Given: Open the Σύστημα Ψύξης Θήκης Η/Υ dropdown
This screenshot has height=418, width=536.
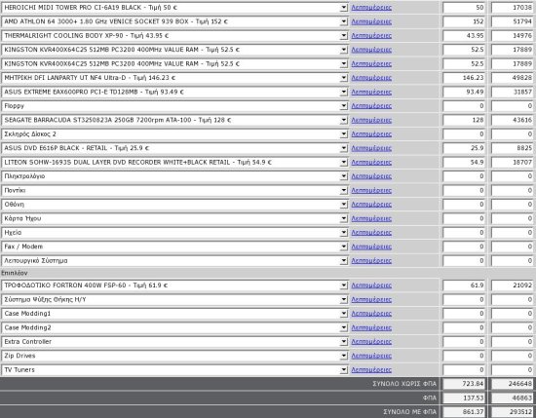Looking at the screenshot, I should click(174, 299).
